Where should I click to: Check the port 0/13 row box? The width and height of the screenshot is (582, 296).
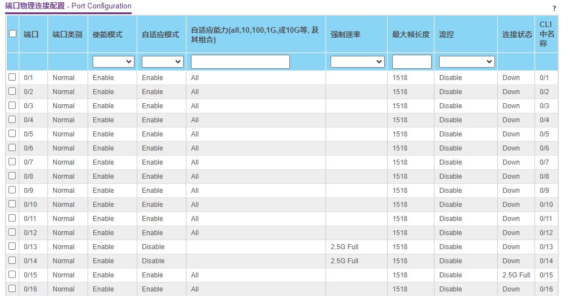[x=12, y=246]
